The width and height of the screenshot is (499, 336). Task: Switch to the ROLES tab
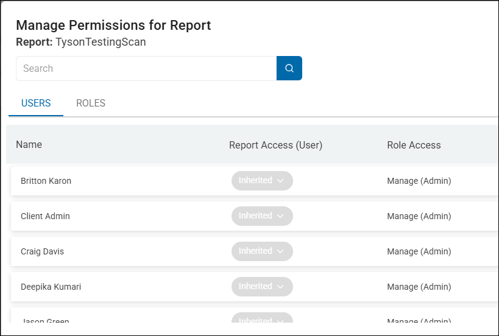91,103
